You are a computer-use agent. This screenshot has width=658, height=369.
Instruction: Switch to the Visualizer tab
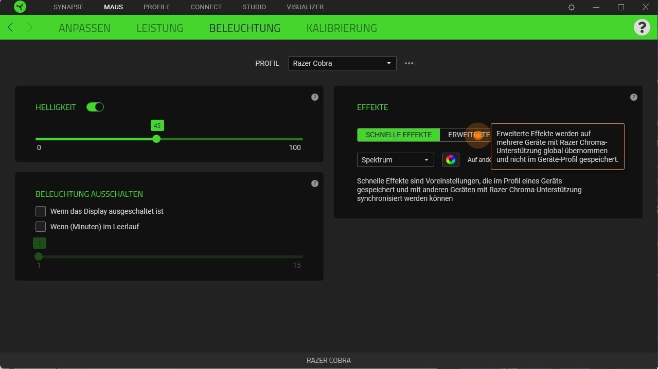coord(305,7)
